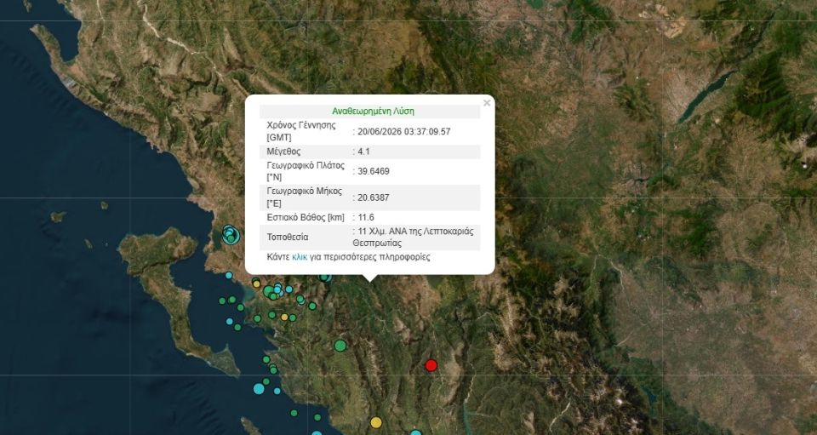Viewport: 817px width, 435px height.
Task: Click the 'Μέγεθος' label
Action: point(283,152)
